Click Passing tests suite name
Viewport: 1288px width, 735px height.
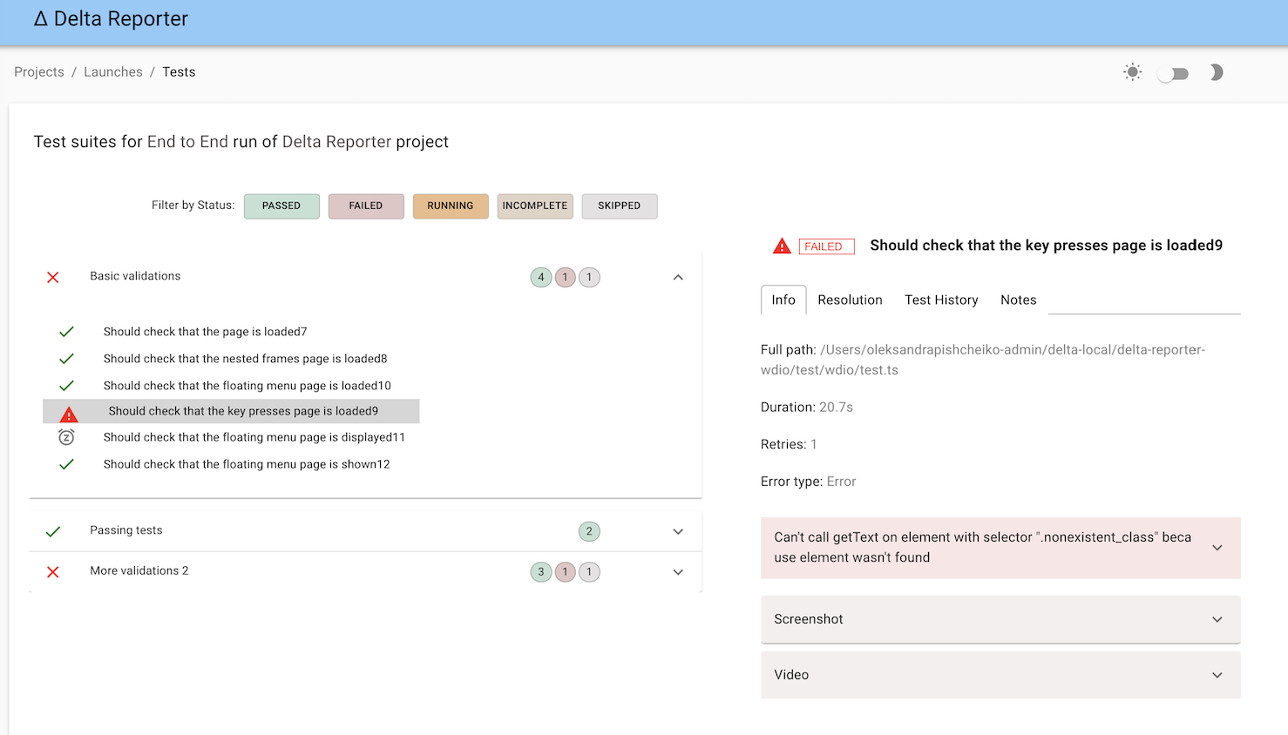(x=126, y=530)
